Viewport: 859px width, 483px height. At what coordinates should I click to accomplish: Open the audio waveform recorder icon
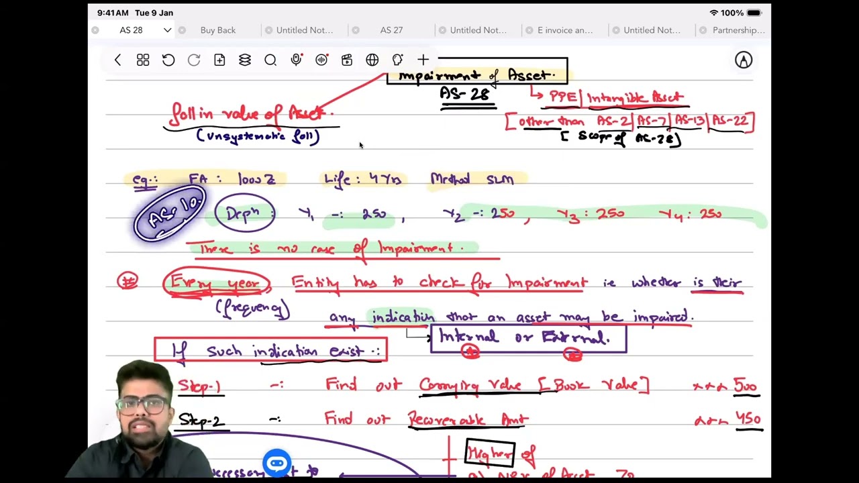coord(321,60)
